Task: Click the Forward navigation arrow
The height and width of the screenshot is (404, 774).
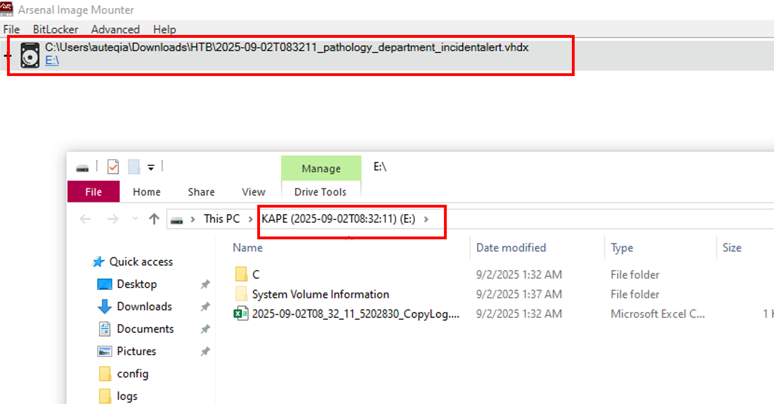Action: coord(113,219)
